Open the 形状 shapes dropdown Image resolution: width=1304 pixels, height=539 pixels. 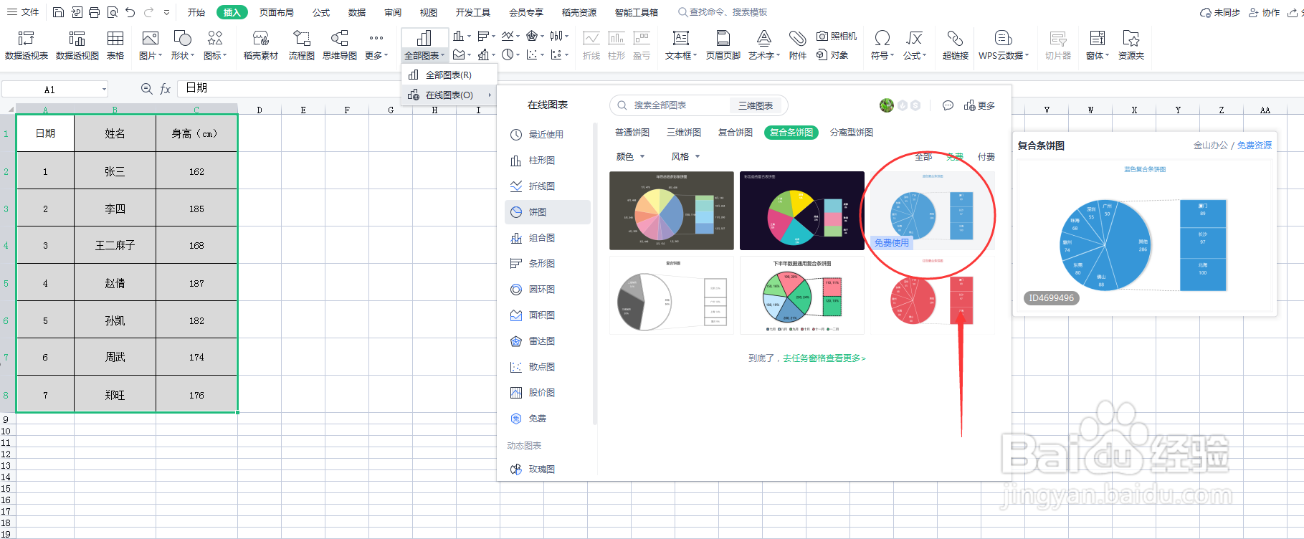[183, 55]
